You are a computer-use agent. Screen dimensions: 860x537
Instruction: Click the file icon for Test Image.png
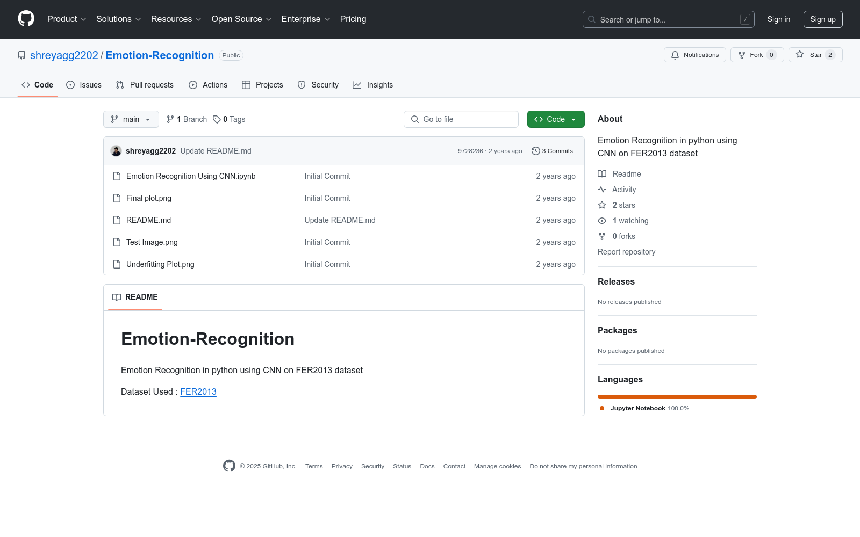117,242
